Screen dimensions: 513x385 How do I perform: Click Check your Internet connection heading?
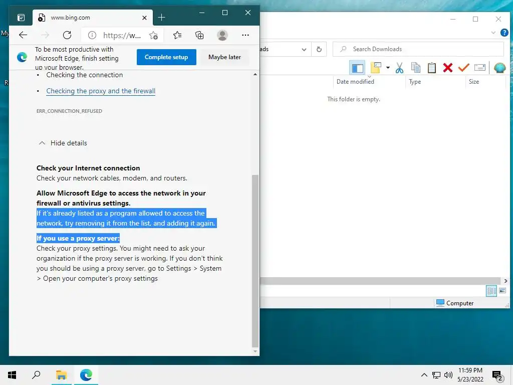88,168
